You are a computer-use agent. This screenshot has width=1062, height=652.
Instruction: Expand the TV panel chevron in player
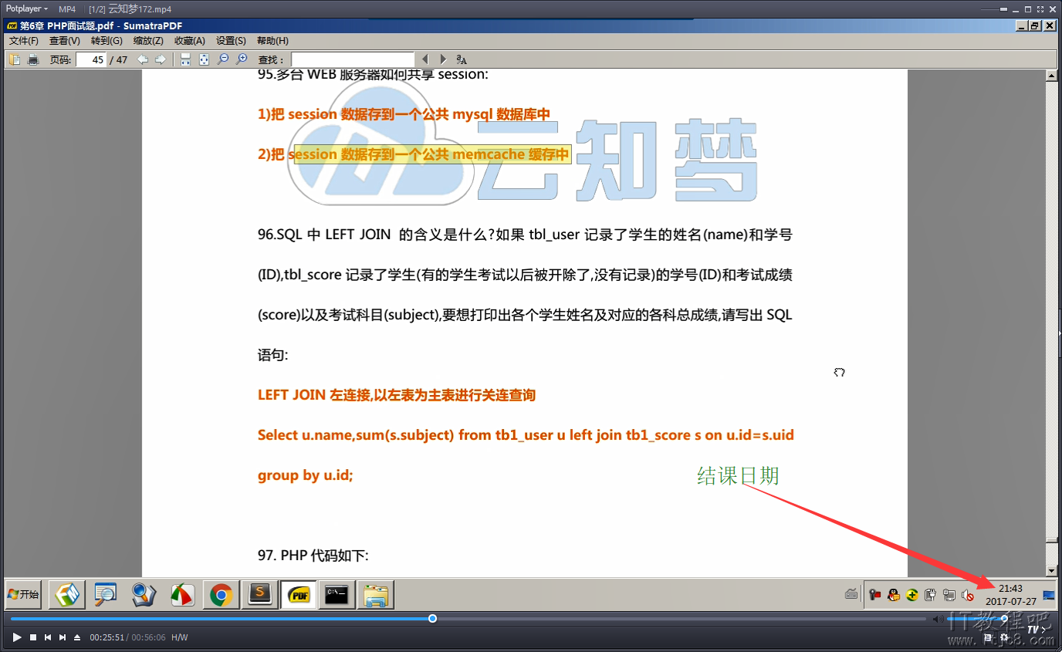(x=1045, y=630)
